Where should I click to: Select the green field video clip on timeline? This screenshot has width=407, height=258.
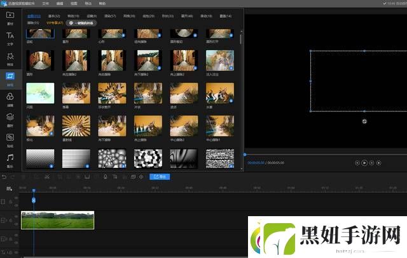(x=58, y=220)
